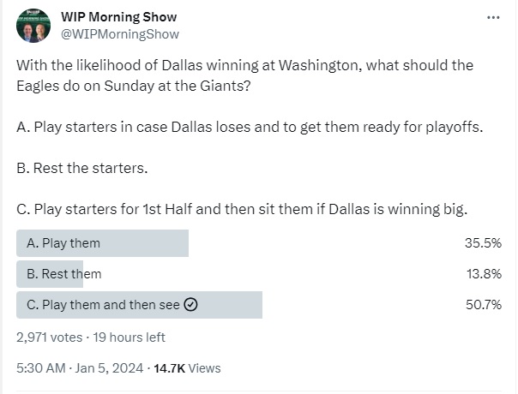The width and height of the screenshot is (518, 394).
Task: Open the 5:30 AM Jan 5, 2024 timestamp
Action: 80,368
